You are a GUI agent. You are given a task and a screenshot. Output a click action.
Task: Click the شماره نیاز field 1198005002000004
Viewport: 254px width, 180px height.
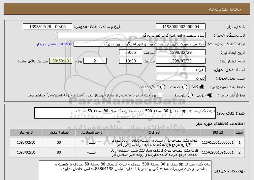click(x=181, y=27)
